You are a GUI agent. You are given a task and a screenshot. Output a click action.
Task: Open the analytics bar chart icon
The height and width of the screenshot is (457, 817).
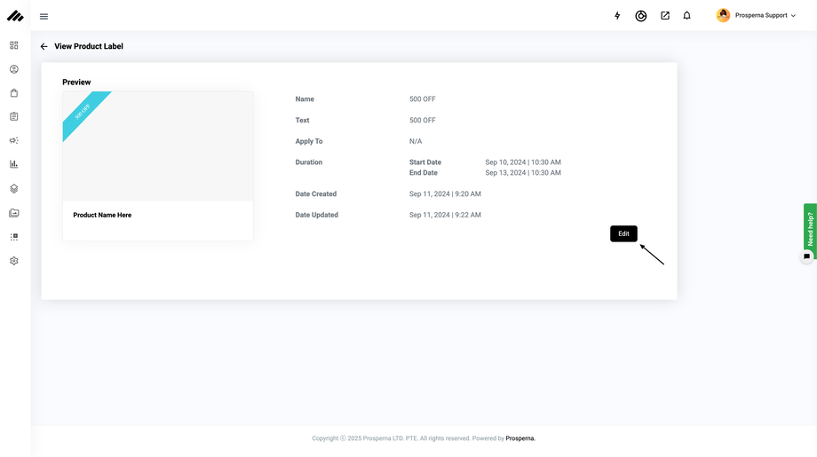(14, 164)
